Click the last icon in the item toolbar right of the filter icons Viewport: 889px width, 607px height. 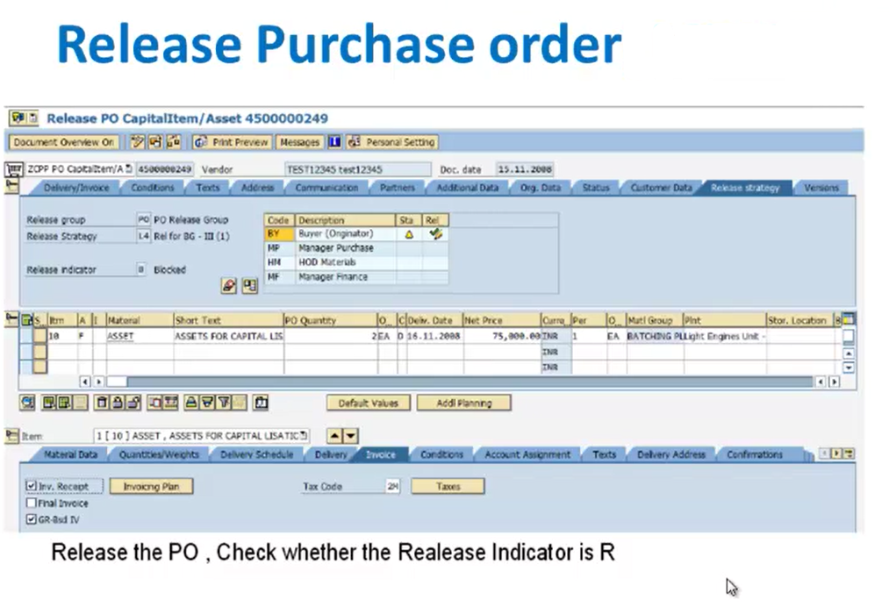click(261, 403)
